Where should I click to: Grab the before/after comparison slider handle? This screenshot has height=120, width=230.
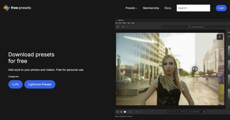(195, 69)
